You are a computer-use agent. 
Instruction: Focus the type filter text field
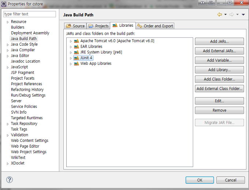(30, 14)
